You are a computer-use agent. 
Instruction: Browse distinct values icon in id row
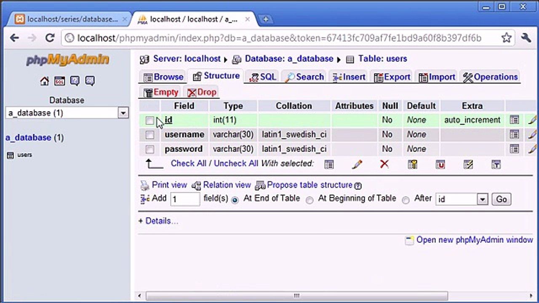click(514, 120)
